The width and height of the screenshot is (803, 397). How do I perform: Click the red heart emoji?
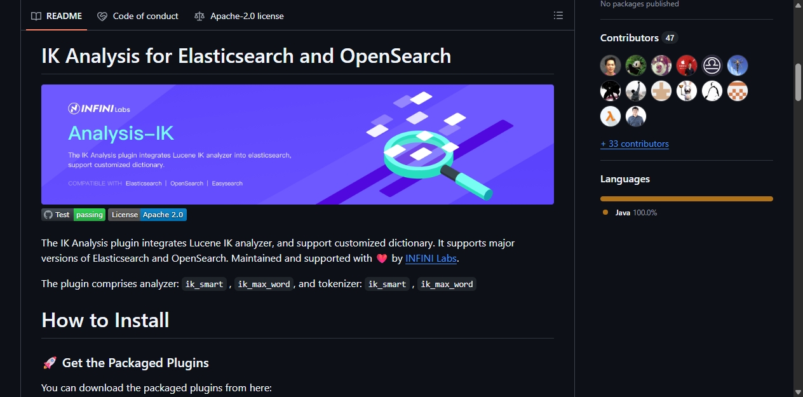pyautogui.click(x=382, y=259)
